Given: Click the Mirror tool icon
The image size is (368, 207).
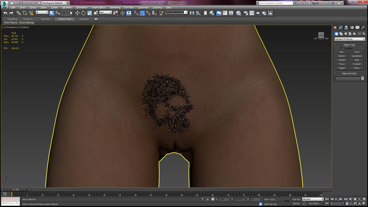Looking at the screenshot, I should click(192, 13).
